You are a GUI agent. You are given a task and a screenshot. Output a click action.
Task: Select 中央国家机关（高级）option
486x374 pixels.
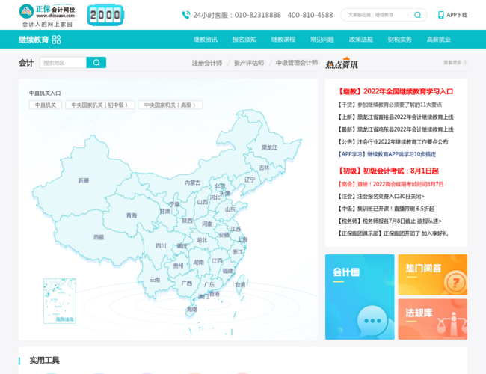point(169,105)
